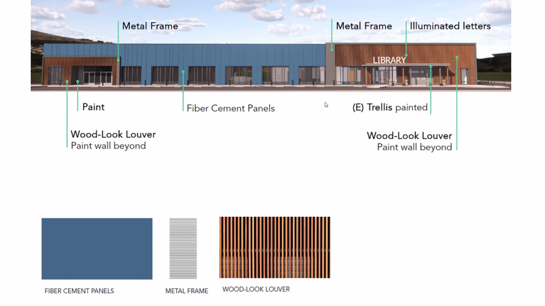Viewport: 545px width, 306px height.
Task: Click the library entrance trellis canopy
Action: point(406,65)
